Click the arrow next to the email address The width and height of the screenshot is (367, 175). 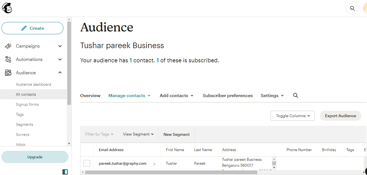(x=154, y=164)
